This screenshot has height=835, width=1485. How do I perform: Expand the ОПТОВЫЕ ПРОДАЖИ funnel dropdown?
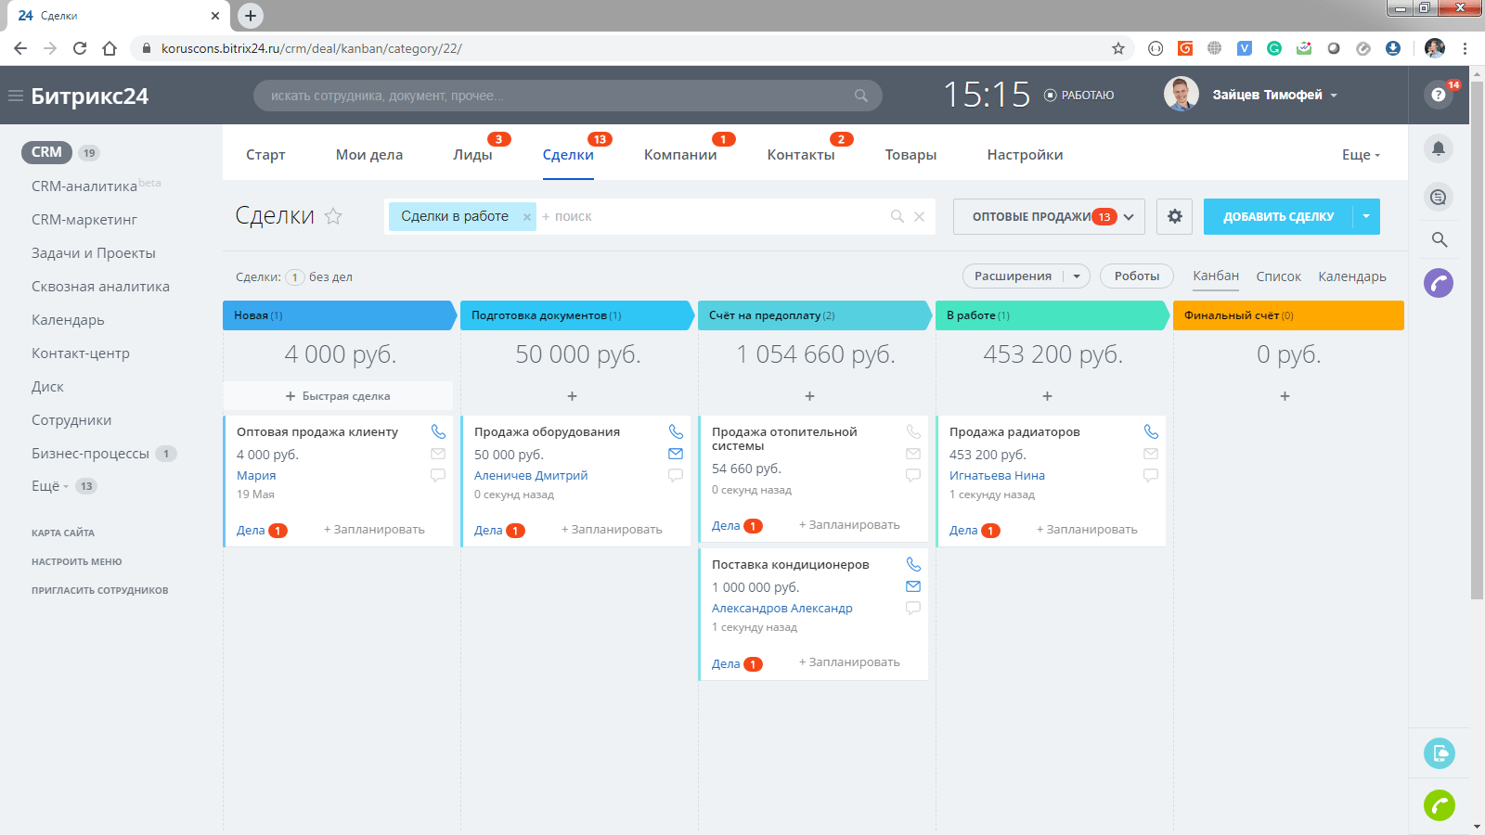pos(1129,216)
